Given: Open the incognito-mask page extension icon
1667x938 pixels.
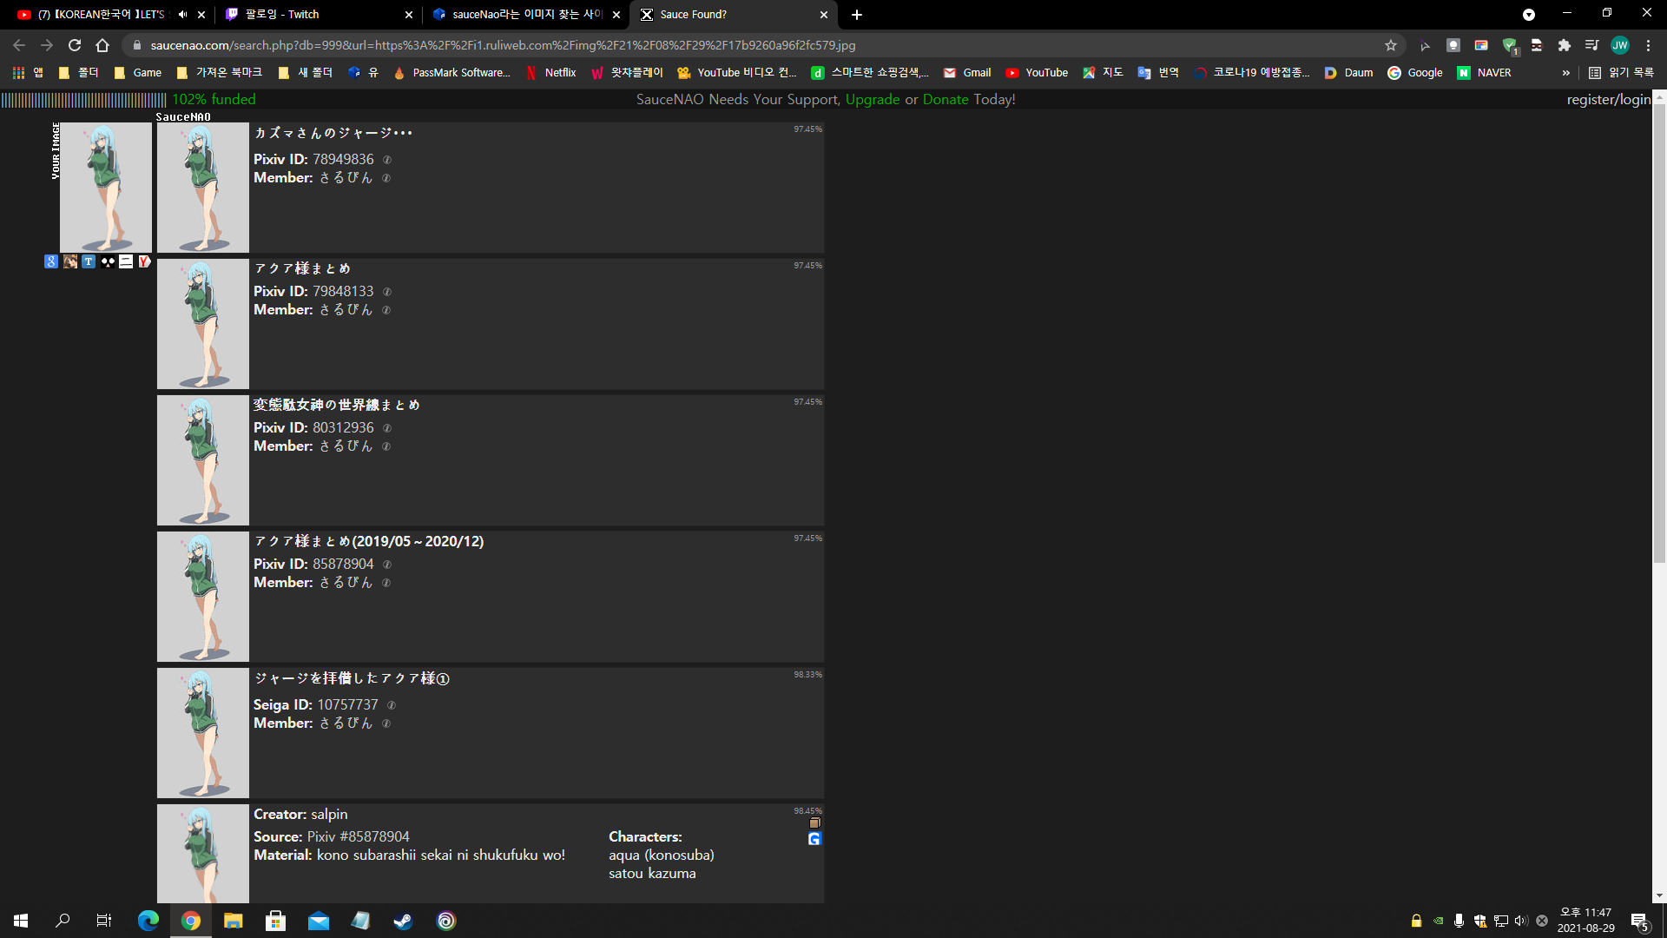Looking at the screenshot, I should [1537, 45].
